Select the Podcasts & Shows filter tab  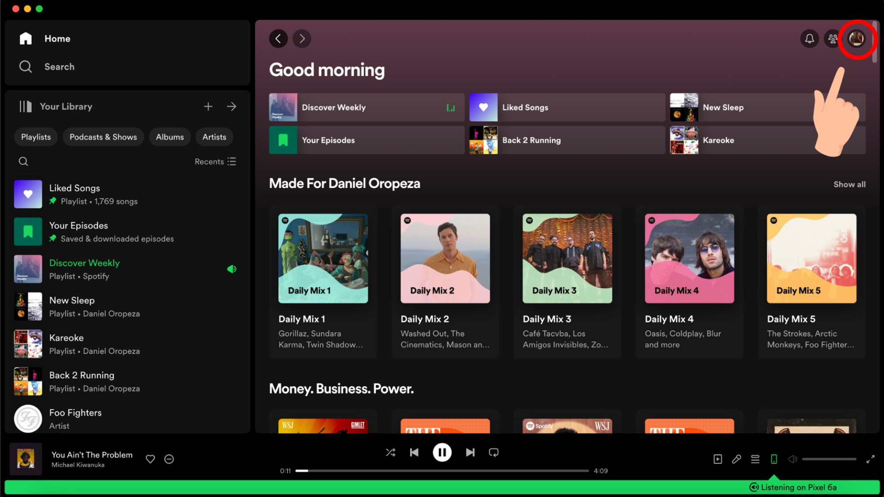(x=102, y=137)
